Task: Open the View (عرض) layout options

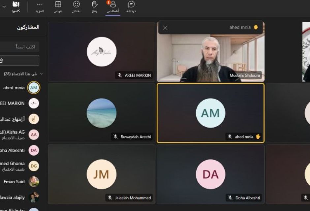Action: pos(58,7)
